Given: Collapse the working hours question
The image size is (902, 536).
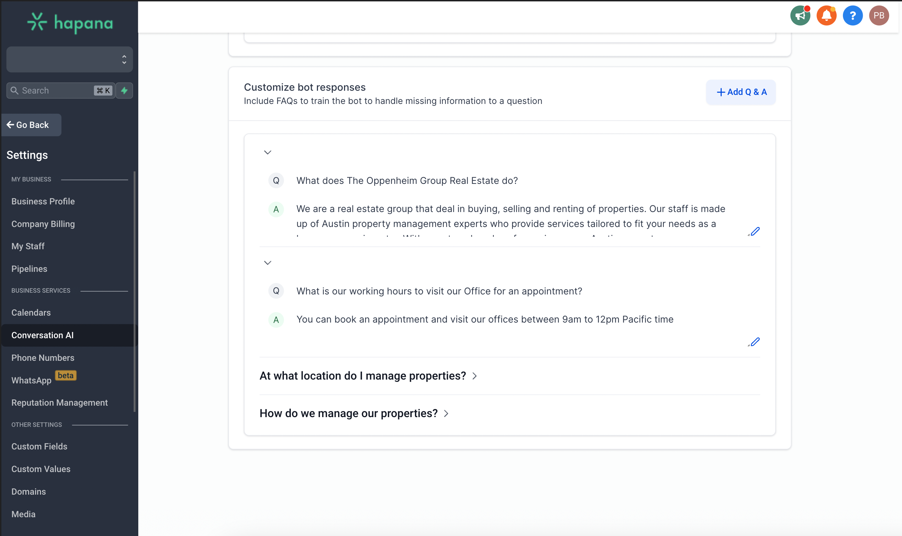Looking at the screenshot, I should (x=268, y=262).
